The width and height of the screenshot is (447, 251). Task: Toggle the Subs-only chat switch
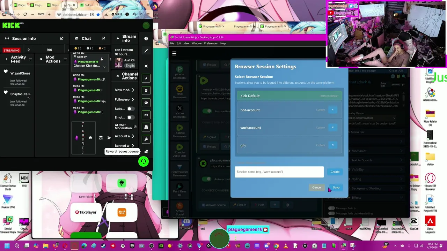[x=131, y=109]
